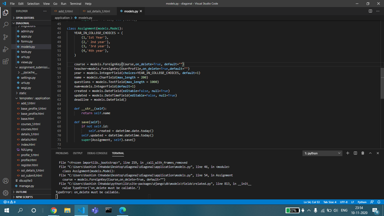Viewport: 384px width, 216px height.
Task: Select the Source Control icon
Action: coord(6,37)
